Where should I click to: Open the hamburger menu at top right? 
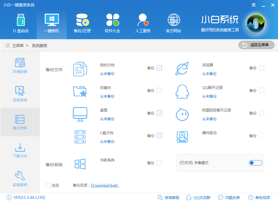coord(253,5)
